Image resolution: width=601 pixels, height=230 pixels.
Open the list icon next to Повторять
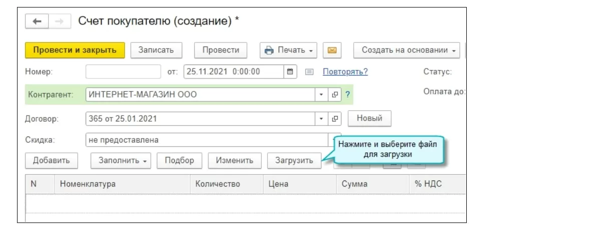310,72
